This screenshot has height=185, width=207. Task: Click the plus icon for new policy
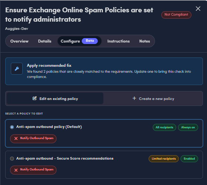pos(134,98)
